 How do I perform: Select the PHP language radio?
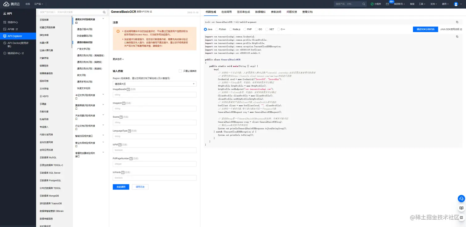(245, 29)
